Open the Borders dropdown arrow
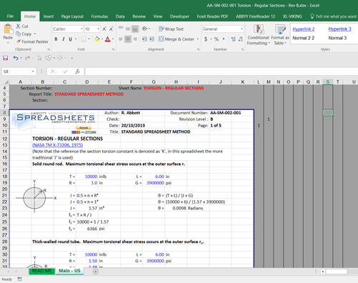 (89, 39)
